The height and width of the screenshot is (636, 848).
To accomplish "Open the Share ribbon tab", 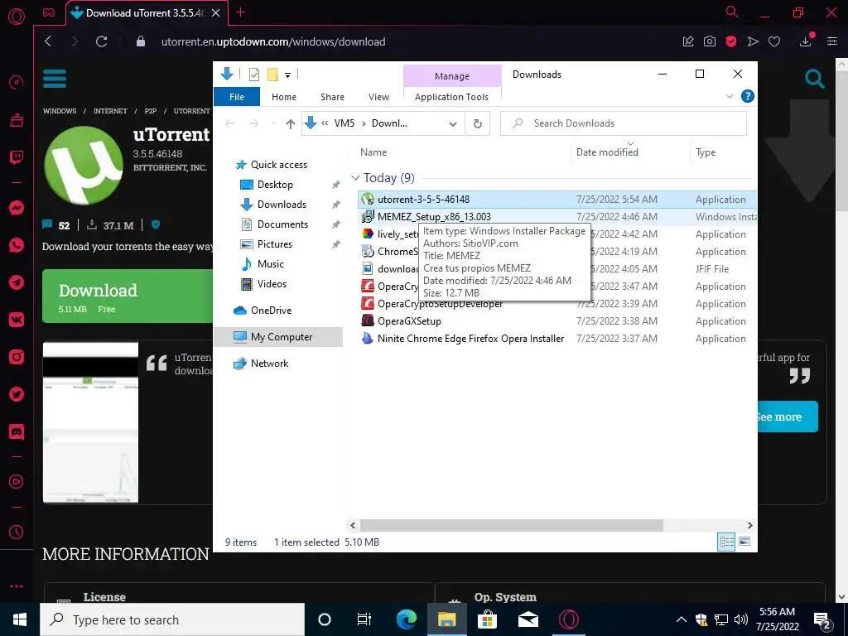I will coord(333,97).
